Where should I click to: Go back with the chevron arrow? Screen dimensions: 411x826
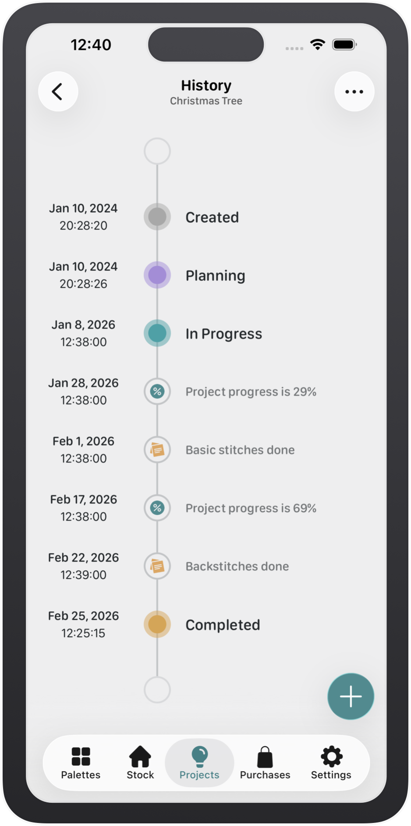[58, 91]
